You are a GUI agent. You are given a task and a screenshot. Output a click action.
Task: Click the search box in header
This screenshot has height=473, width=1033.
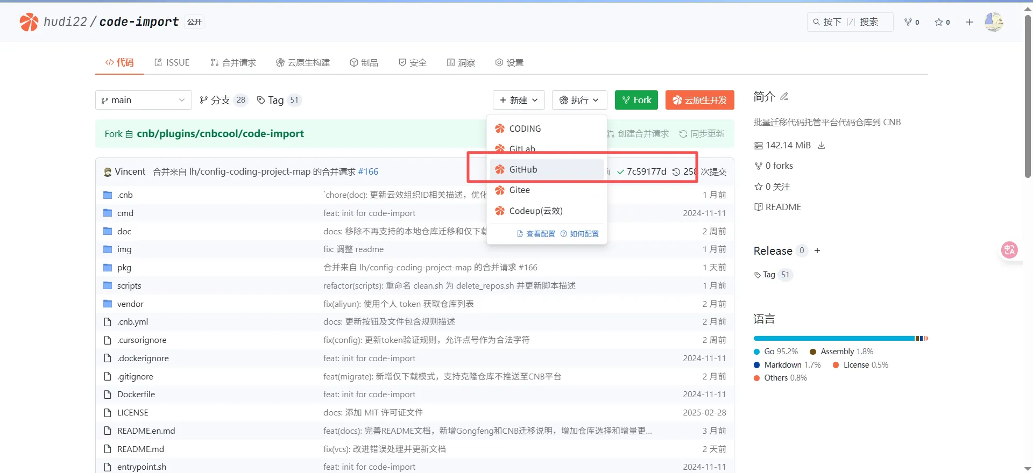(850, 22)
